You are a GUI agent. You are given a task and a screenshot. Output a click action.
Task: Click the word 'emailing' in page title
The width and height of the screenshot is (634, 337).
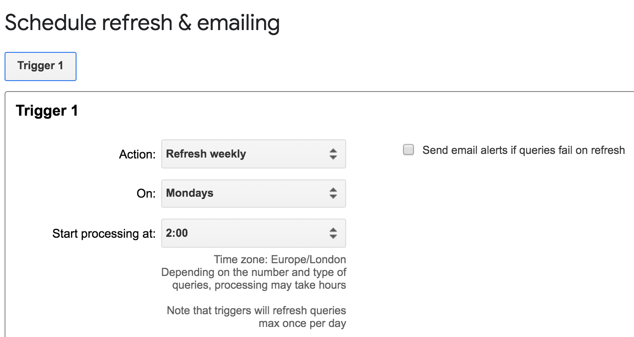[238, 24]
